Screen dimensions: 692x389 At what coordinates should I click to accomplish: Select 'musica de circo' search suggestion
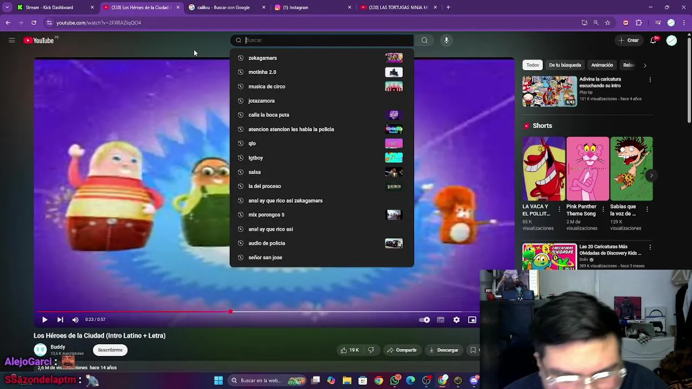point(322,86)
